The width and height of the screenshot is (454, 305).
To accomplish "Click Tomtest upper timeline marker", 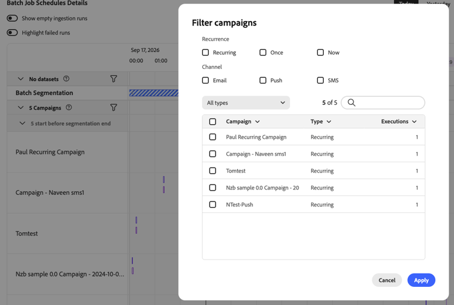I will click(136, 220).
